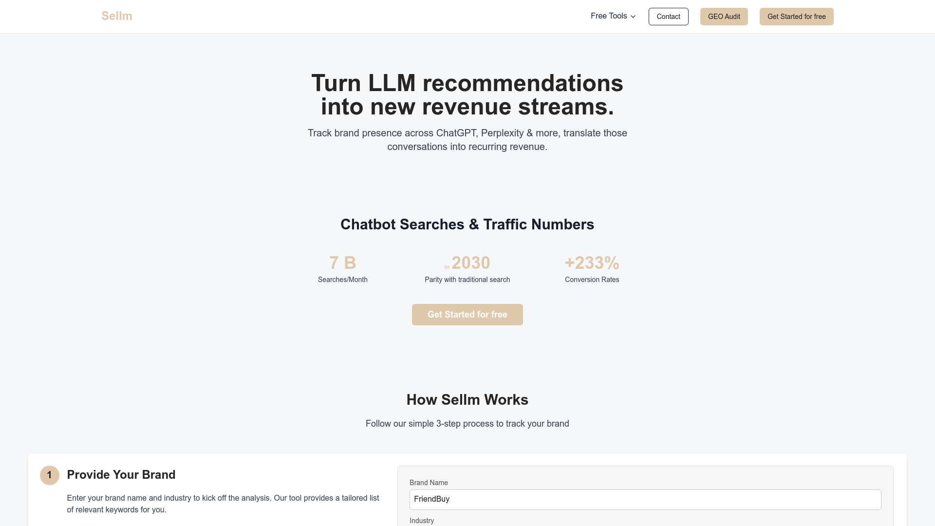The image size is (935, 526).
Task: Select the 2030 parity statistic
Action: coord(467,263)
